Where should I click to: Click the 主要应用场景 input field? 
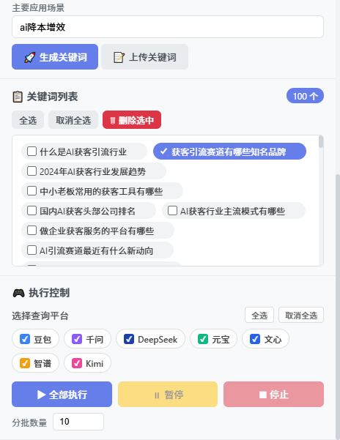168,27
